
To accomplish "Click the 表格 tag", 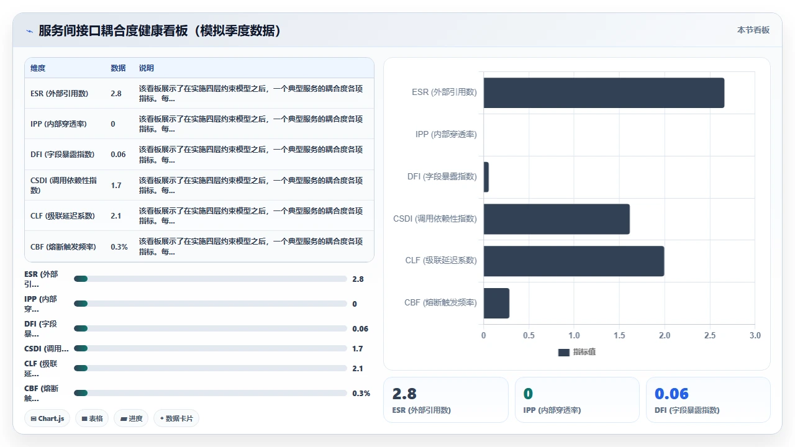I will coord(92,418).
